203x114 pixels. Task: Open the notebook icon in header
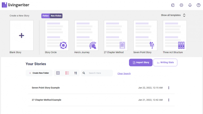[173, 5]
